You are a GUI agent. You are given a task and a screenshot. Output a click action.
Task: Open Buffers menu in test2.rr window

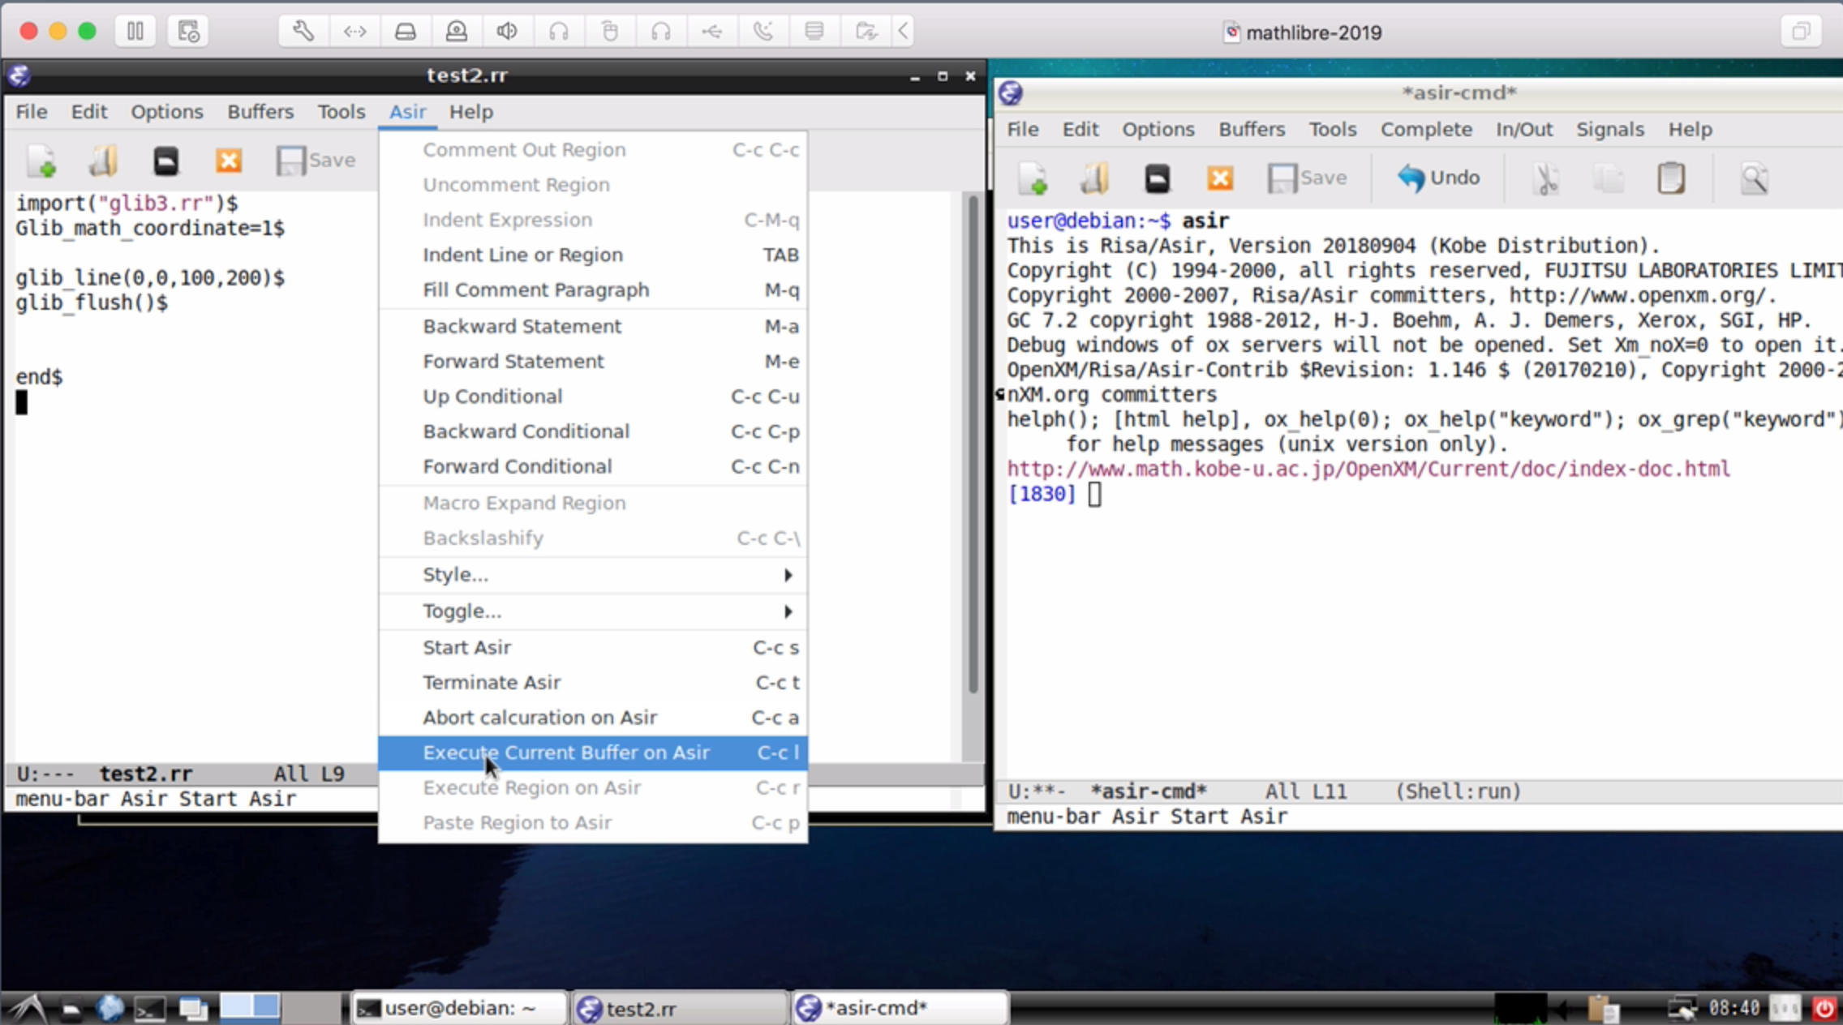[260, 112]
